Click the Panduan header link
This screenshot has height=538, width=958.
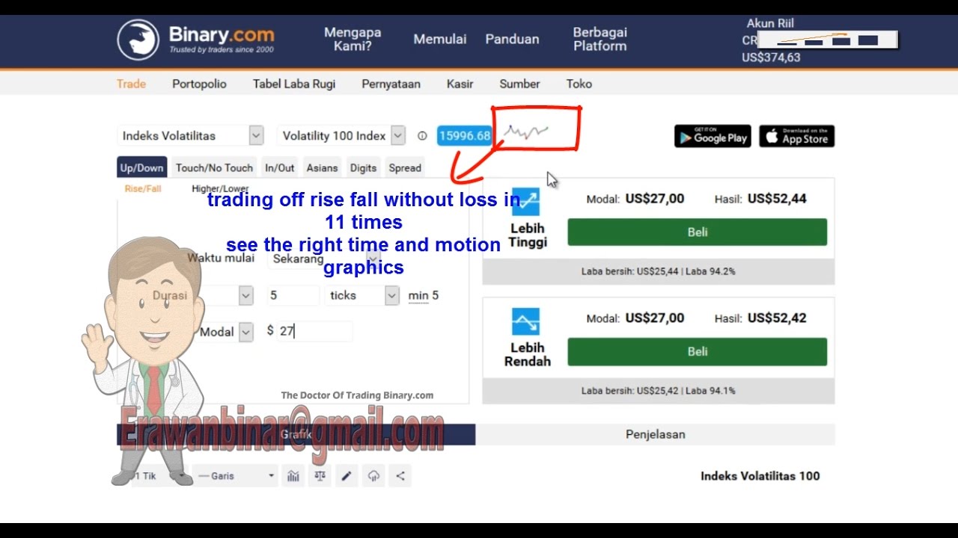pos(512,40)
